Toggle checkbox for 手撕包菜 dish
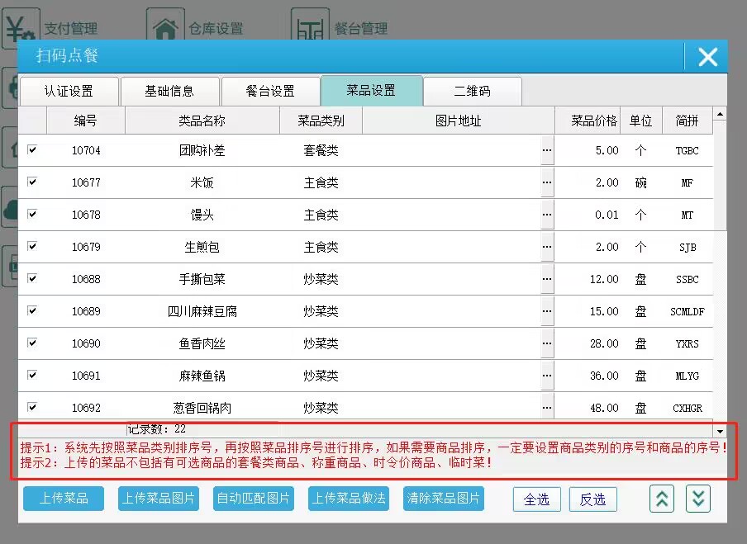The width and height of the screenshot is (747, 544). point(32,279)
